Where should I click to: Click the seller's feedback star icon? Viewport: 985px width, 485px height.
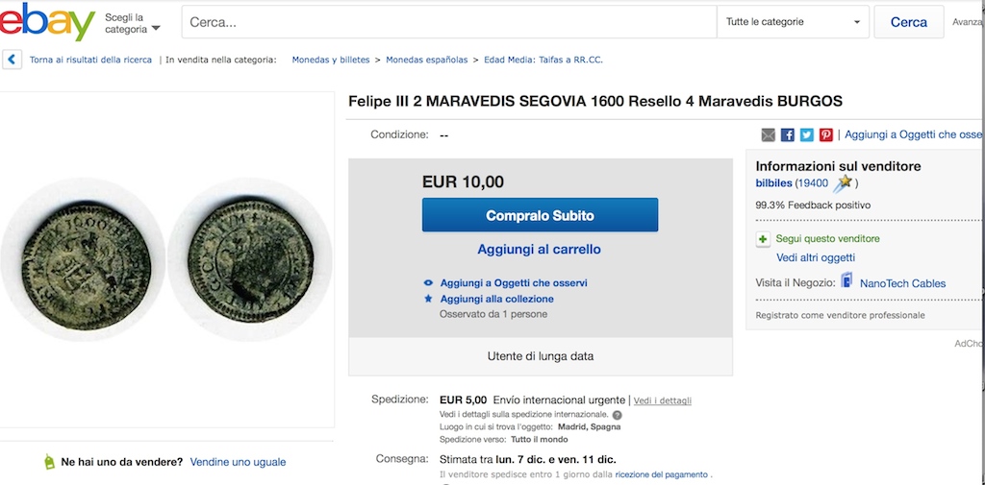coord(844,182)
